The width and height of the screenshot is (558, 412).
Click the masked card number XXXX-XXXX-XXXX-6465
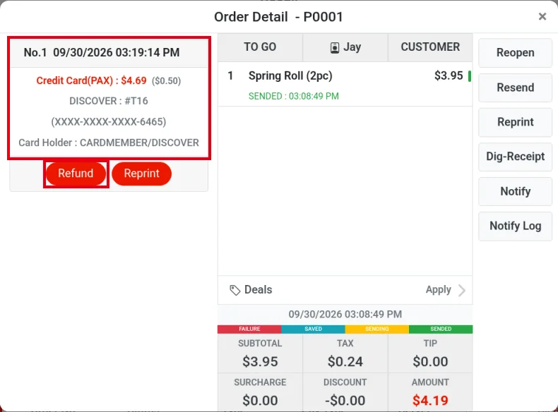(109, 122)
